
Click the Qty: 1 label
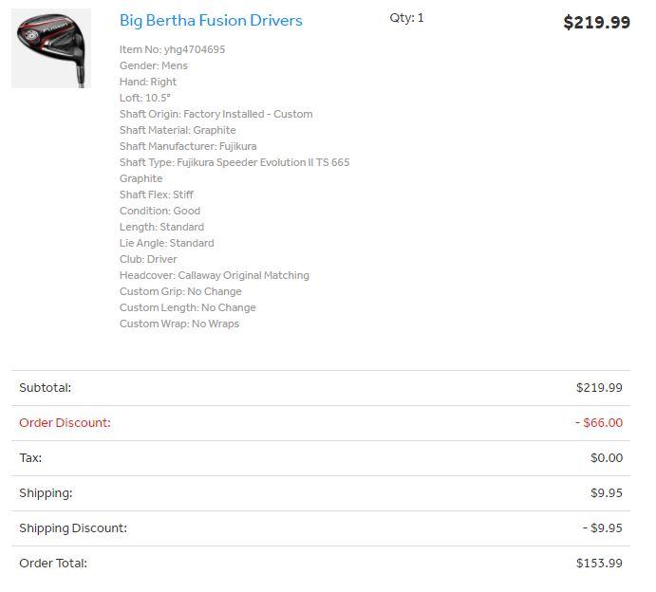[406, 18]
